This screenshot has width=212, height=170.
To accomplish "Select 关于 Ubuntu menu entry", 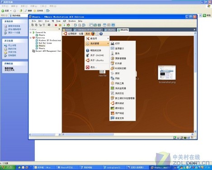I will point(97,60).
